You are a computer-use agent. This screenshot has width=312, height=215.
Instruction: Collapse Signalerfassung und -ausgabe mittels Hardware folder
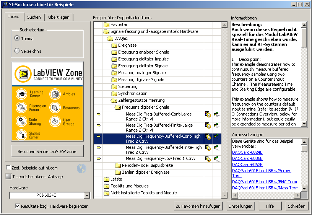[x=106, y=31]
